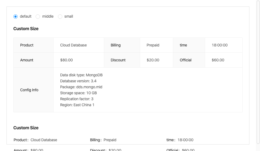Click the Amount label cell in bordered table
This screenshot has height=151, width=260.
[x=27, y=60]
